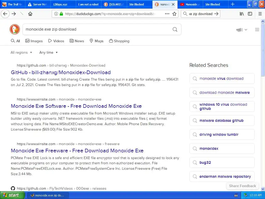Select the Maps search tab
This screenshot has width=265, height=199.
point(97,41)
